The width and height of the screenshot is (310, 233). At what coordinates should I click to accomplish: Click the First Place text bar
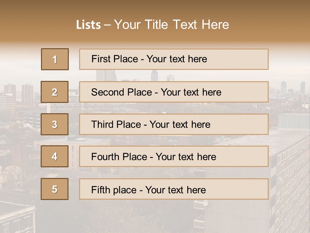[174, 59]
